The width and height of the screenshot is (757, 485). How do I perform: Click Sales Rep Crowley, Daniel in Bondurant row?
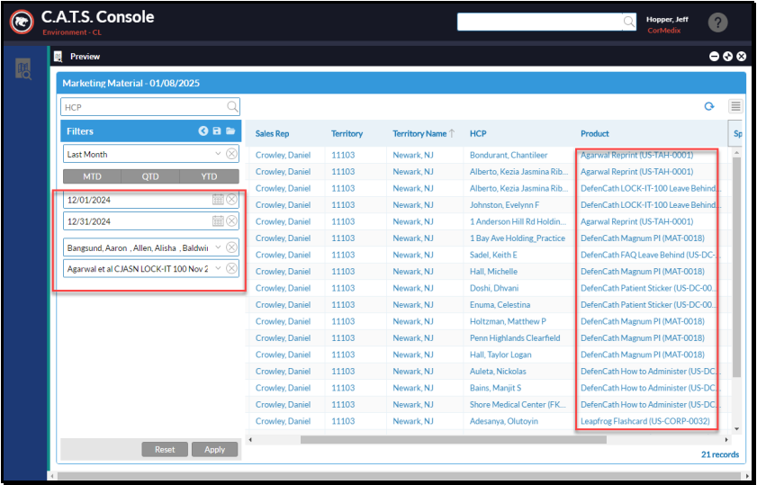pyautogui.click(x=283, y=155)
